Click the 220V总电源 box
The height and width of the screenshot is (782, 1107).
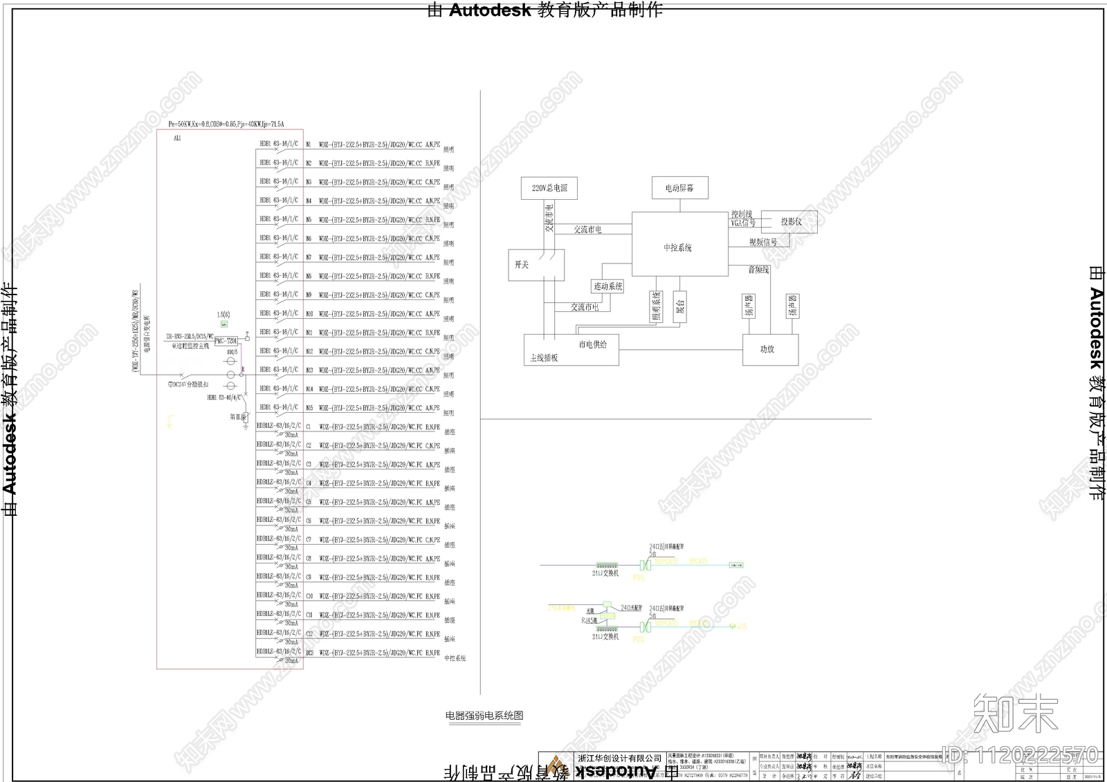[549, 188]
